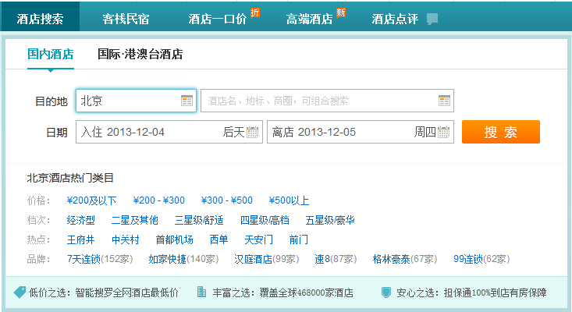
Task: Open the check-in date calendar icon
Action: 252,133
